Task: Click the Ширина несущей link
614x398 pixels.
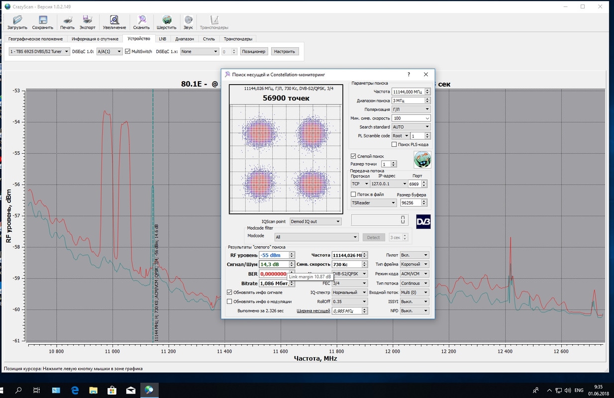Action: 313,311
